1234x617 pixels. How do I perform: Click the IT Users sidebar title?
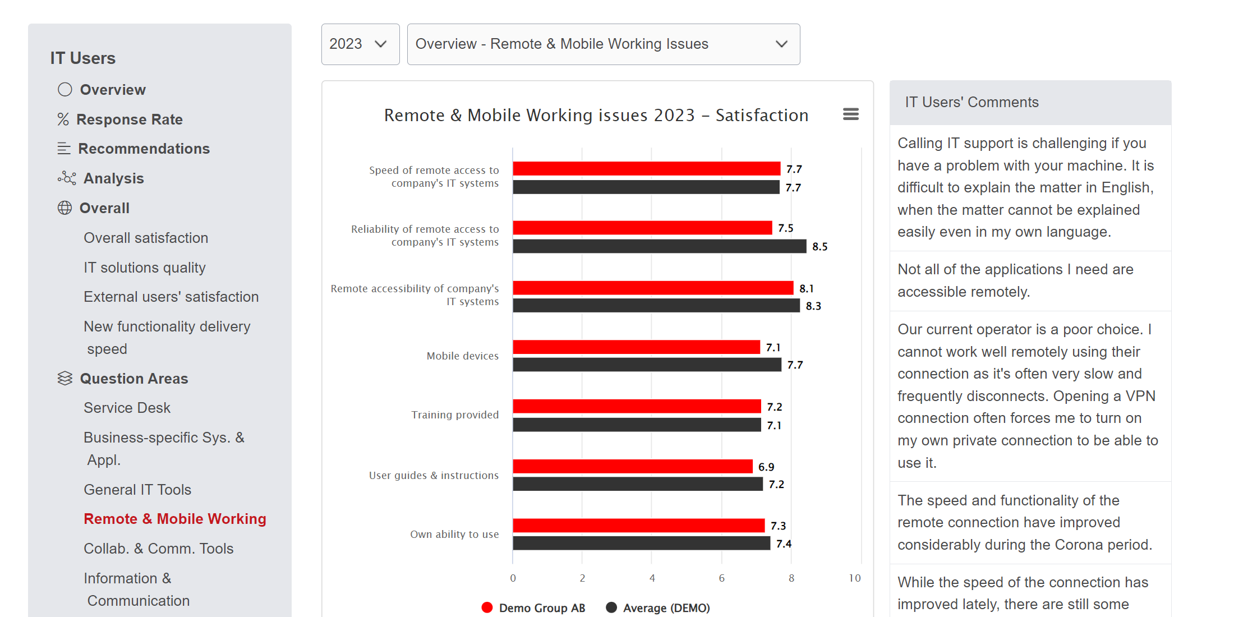[83, 58]
